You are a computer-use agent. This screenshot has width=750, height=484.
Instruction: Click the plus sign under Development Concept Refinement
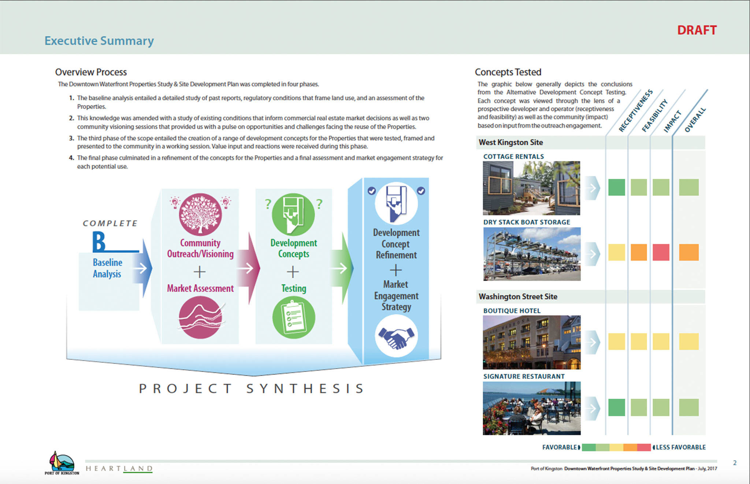click(x=396, y=270)
